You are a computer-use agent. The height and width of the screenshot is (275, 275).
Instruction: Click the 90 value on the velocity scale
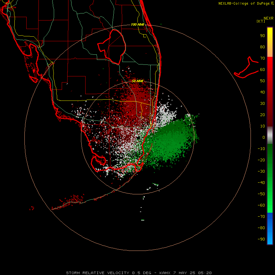[x=262, y=36]
